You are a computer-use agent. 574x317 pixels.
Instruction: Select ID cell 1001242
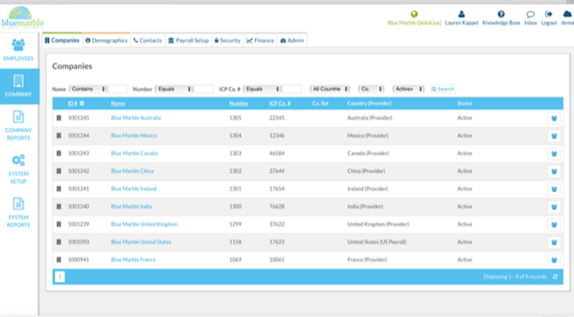[78, 171]
